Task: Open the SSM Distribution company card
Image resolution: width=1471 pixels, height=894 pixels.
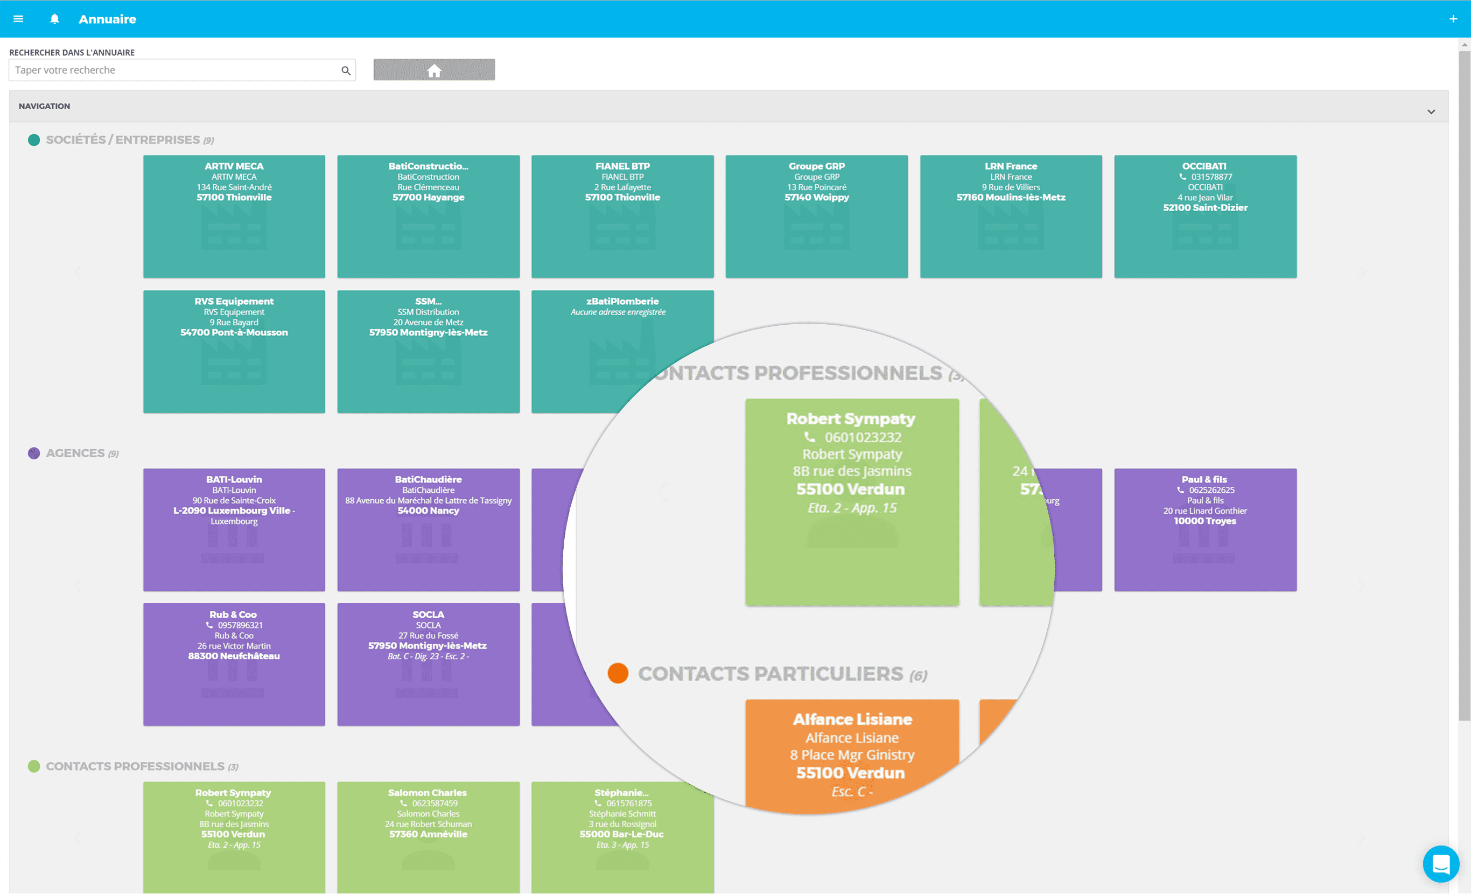Action: click(428, 352)
